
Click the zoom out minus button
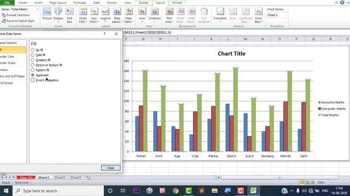pyautogui.click(x=329, y=182)
